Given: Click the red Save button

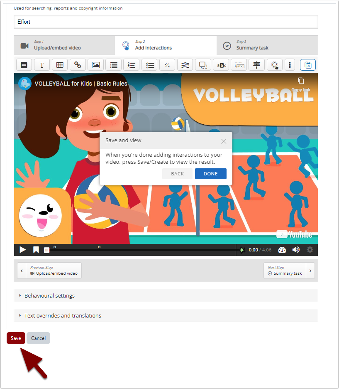Looking at the screenshot, I should click(16, 338).
